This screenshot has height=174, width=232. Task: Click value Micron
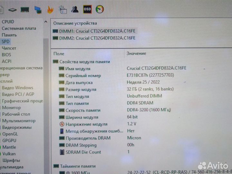[134, 138]
